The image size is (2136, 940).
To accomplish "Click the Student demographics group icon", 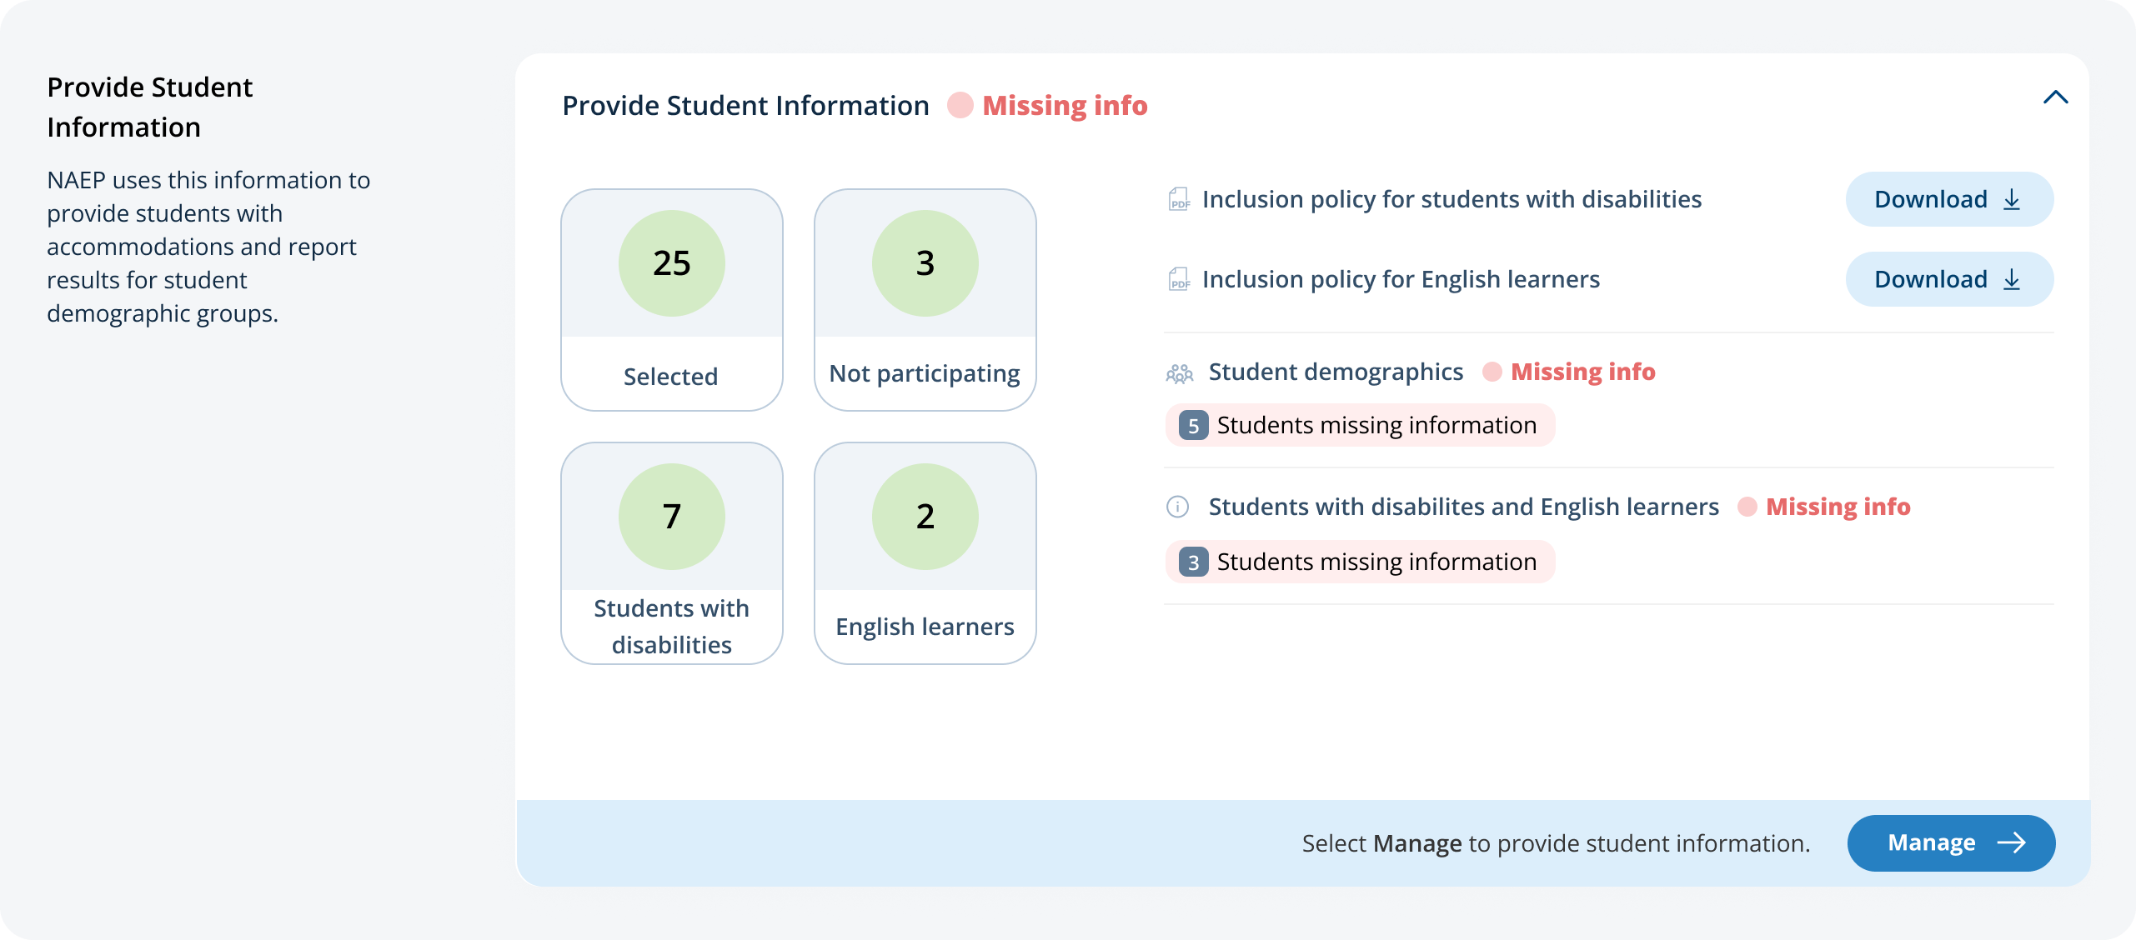I will click(x=1179, y=373).
